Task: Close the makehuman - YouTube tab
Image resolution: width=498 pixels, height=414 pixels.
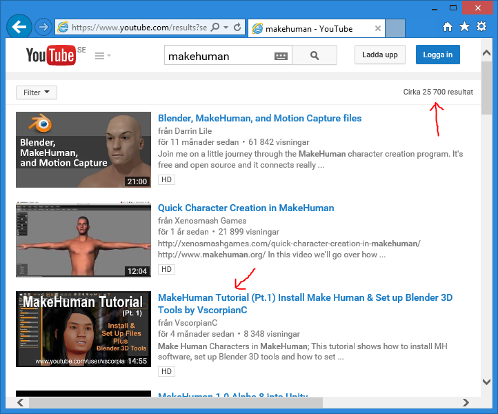Action: (x=377, y=28)
